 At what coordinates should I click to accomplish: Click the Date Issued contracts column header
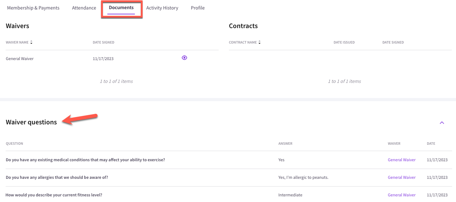(x=344, y=43)
